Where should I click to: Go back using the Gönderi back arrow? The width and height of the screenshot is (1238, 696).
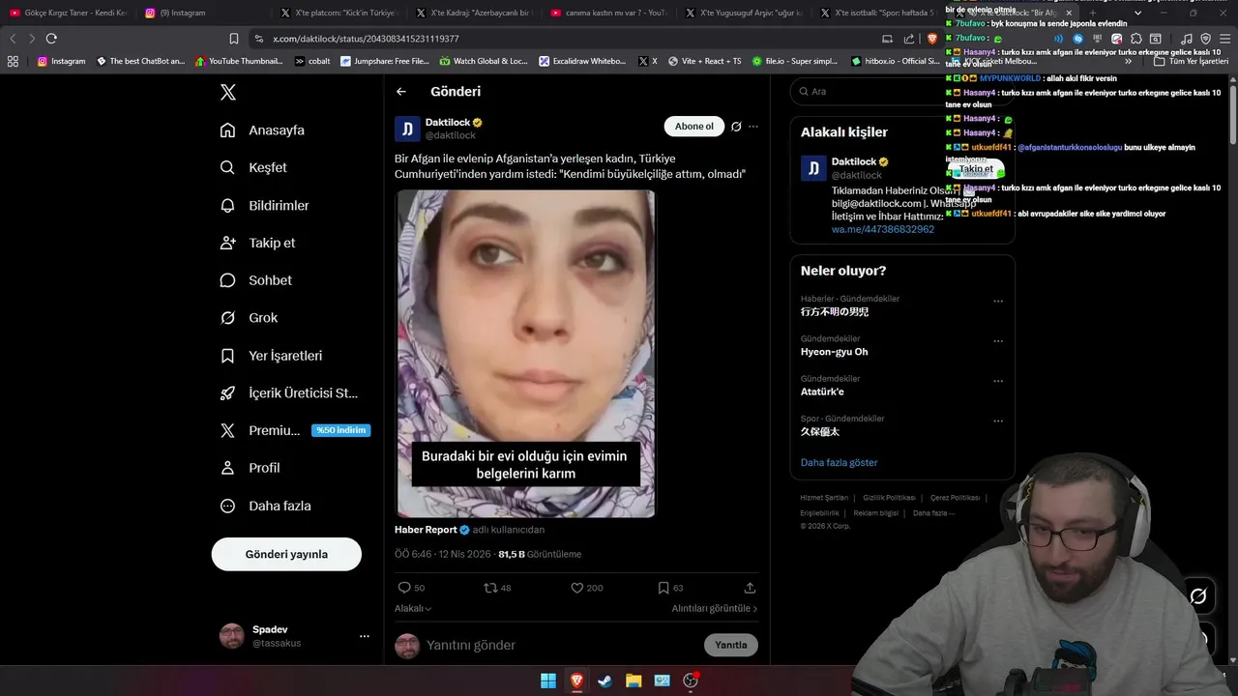tap(400, 92)
